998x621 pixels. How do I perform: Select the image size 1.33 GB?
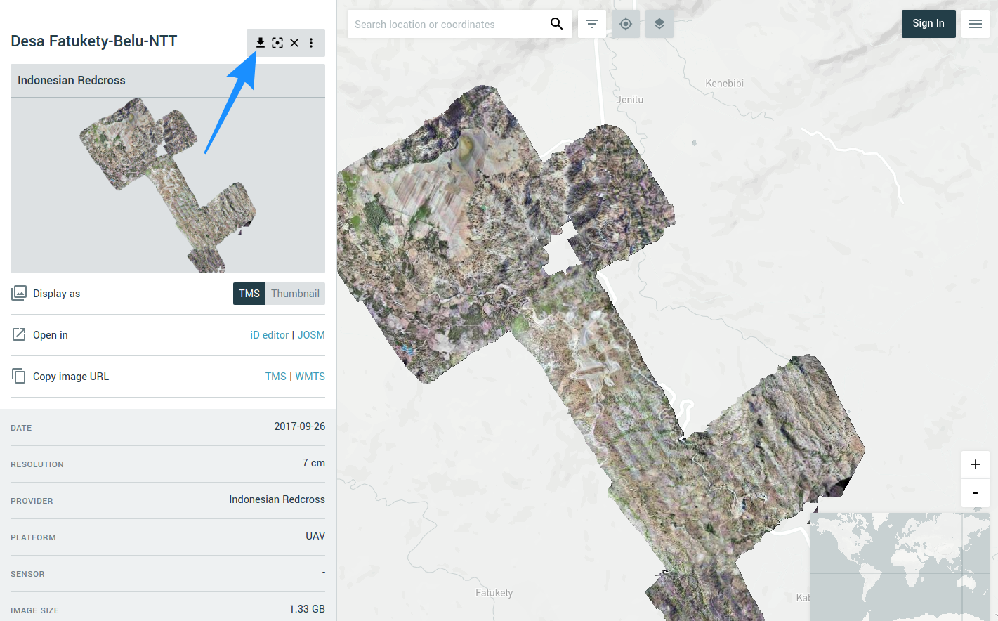tap(307, 609)
